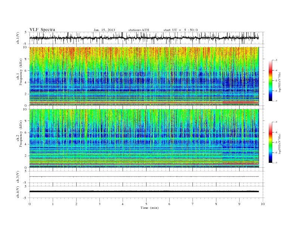Click the ch.1 waveform trace panel
This screenshot has height=229, width=296.
tap(147, 38)
